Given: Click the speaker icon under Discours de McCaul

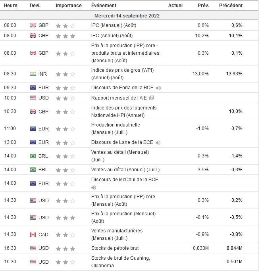Looking at the screenshot, I should point(94,187).
